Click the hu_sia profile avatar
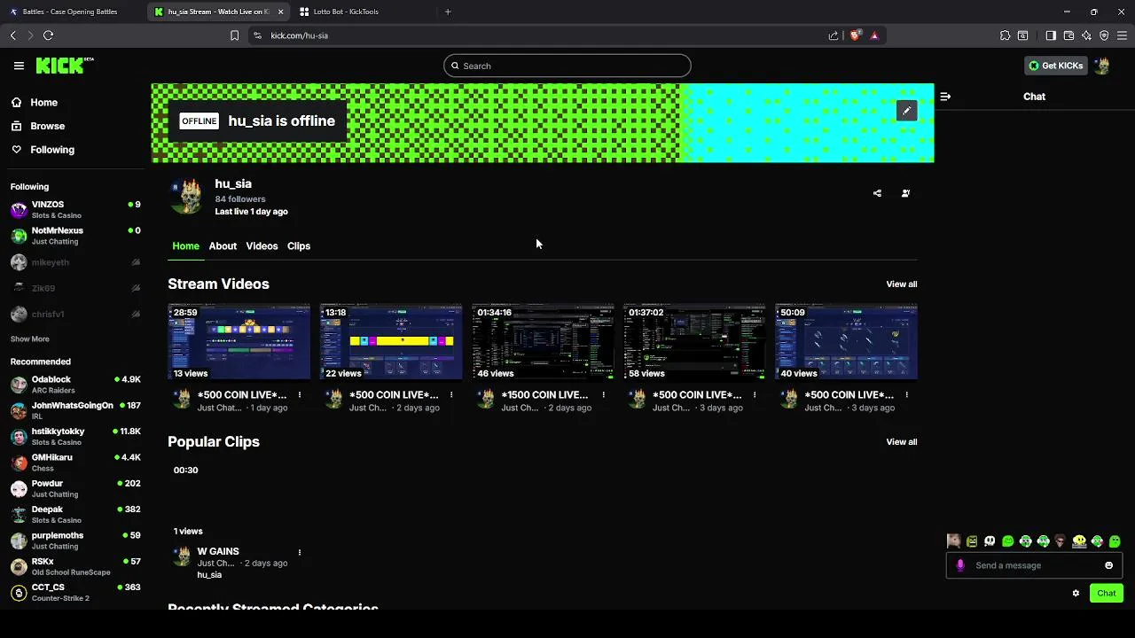 coord(186,196)
